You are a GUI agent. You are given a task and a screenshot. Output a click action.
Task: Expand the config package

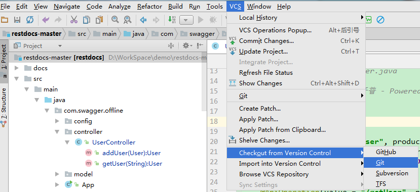[x=57, y=121]
